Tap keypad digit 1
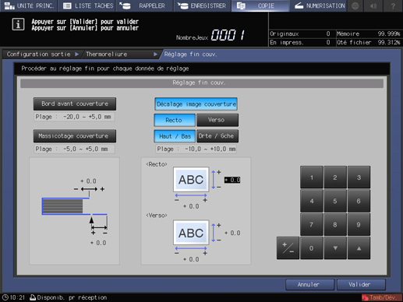This screenshot has width=403, height=302. (x=312, y=177)
